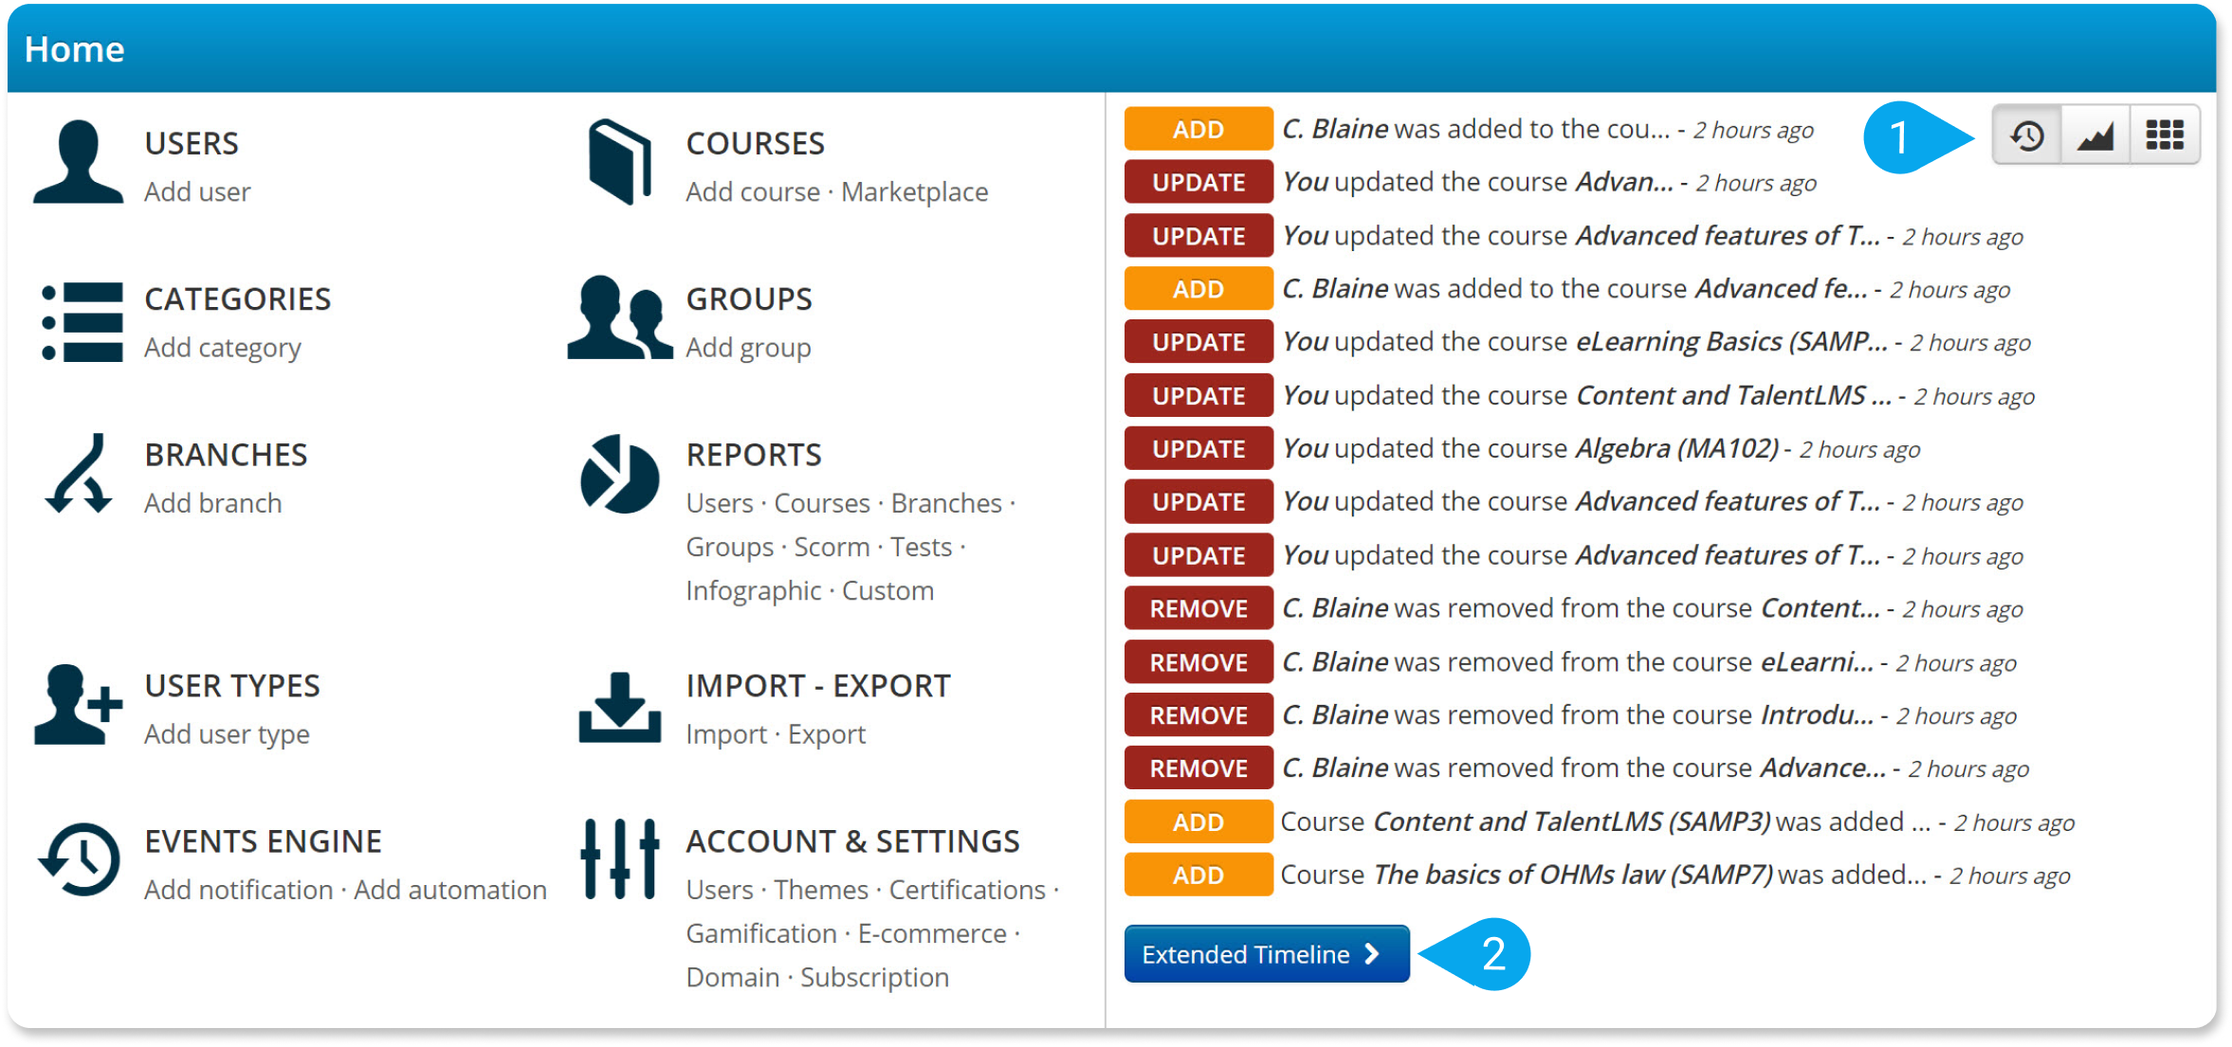Click the Users silhouette icon
This screenshot has height=1047, width=2232.
click(78, 162)
